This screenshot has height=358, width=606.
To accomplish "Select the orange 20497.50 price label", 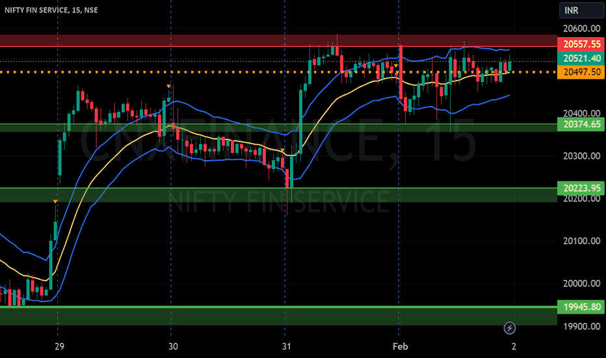I will [582, 72].
